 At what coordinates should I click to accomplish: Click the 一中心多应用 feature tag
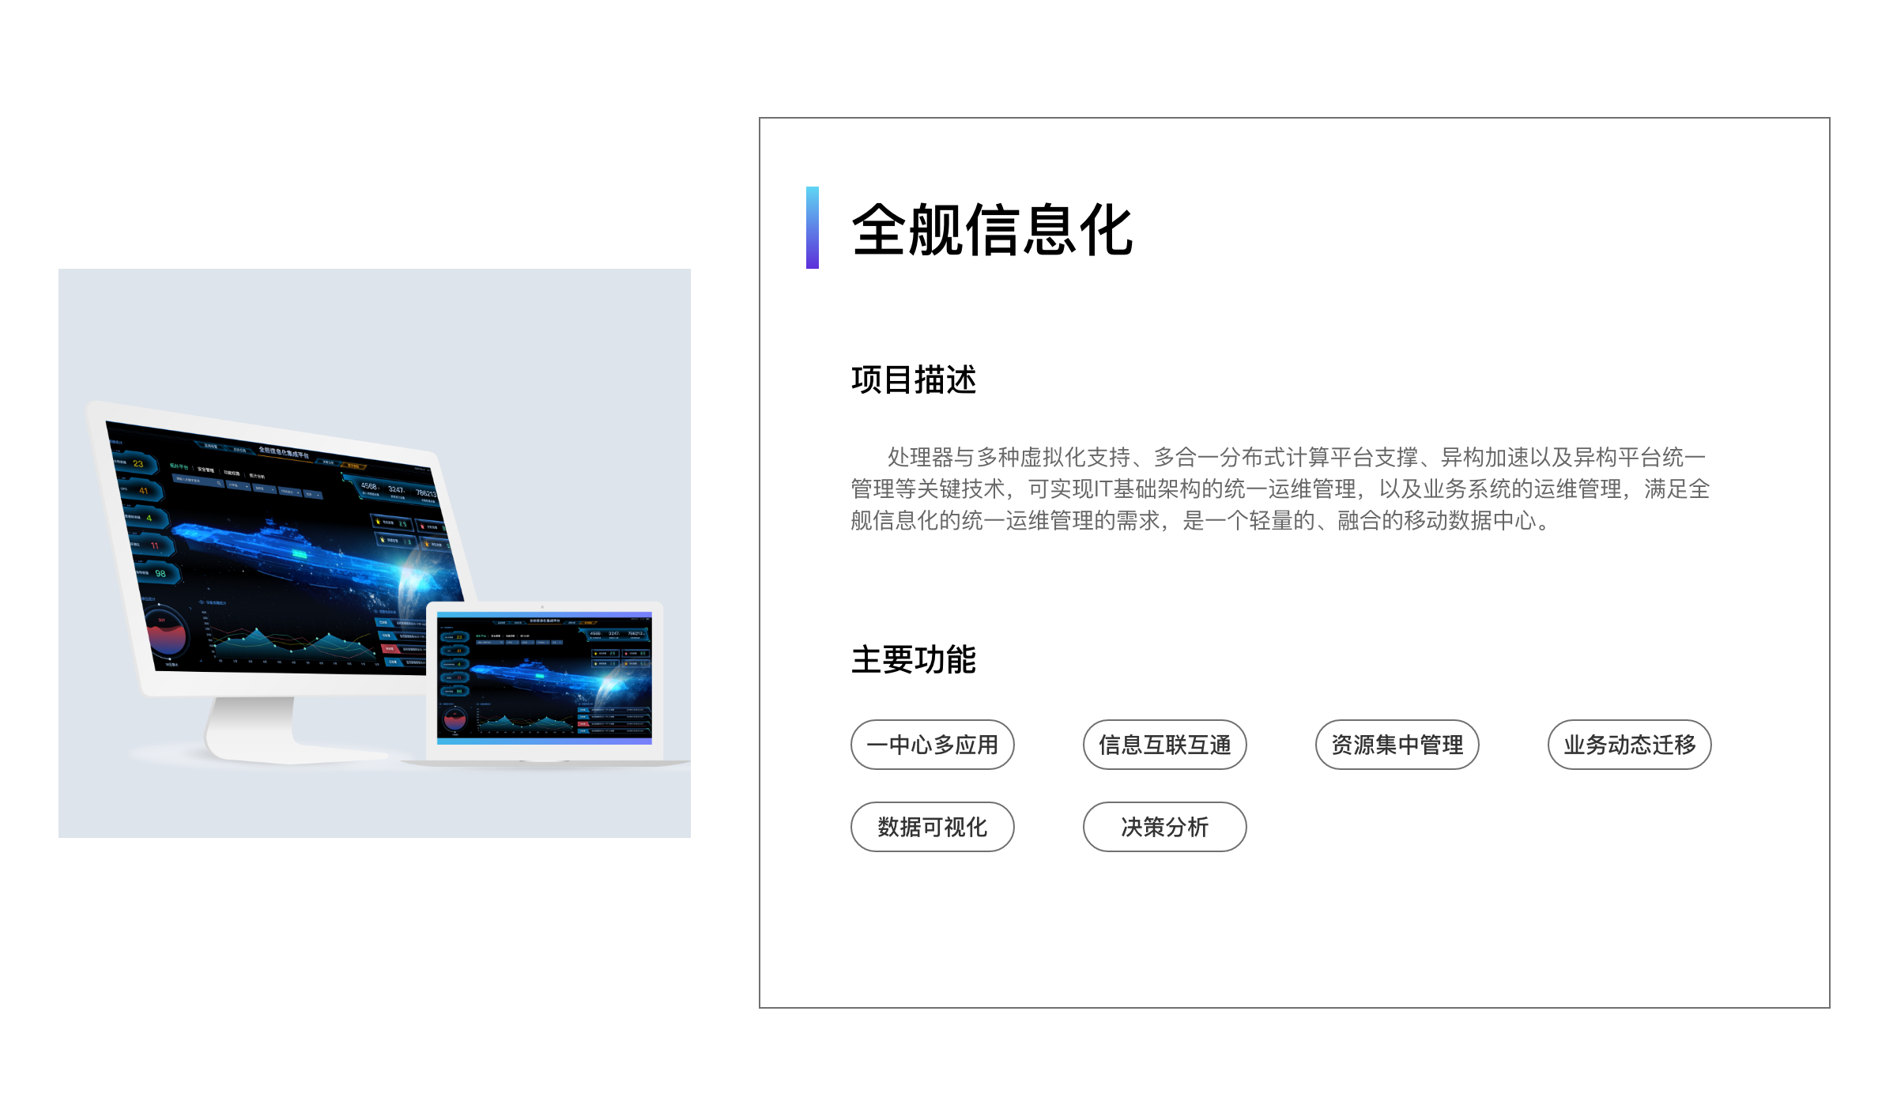pos(932,745)
